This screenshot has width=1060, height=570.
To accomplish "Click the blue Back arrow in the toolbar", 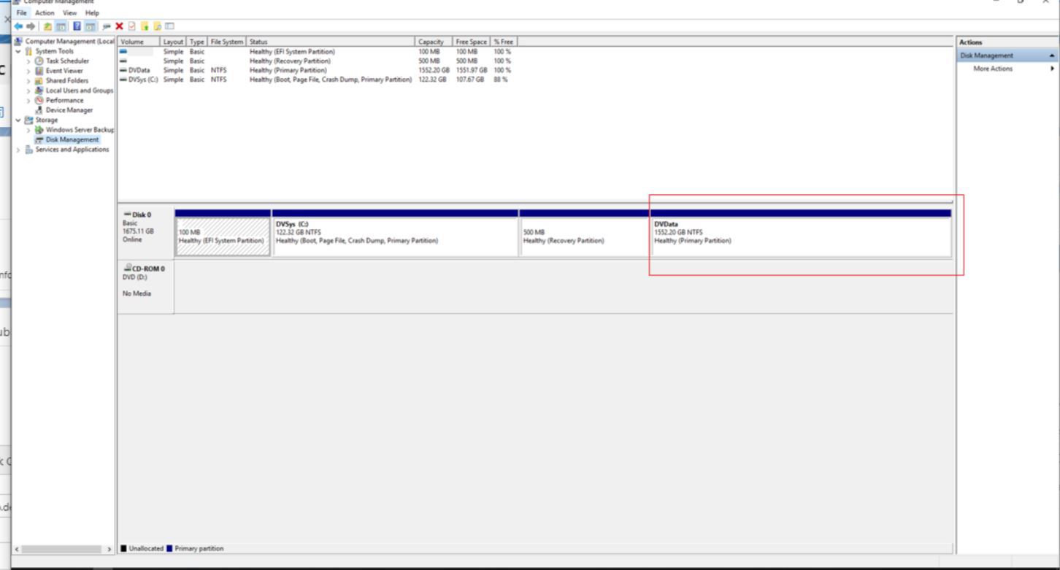I will point(18,26).
